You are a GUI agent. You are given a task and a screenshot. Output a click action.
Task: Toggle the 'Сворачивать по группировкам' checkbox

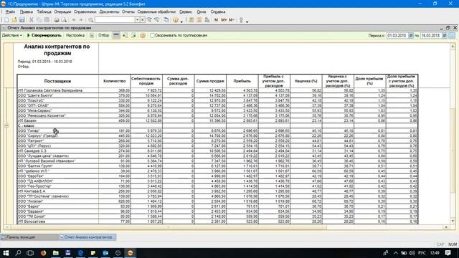pyautogui.click(x=152, y=35)
